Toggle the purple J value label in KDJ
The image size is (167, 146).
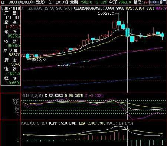point(94,96)
